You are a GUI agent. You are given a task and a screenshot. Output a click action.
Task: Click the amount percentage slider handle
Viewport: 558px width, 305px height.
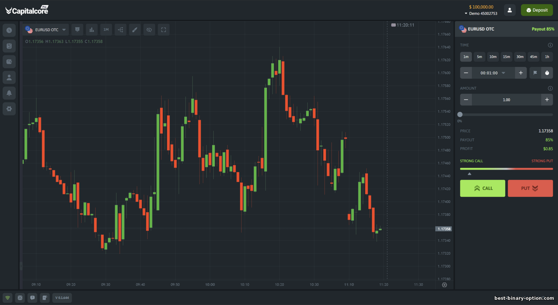pos(460,115)
